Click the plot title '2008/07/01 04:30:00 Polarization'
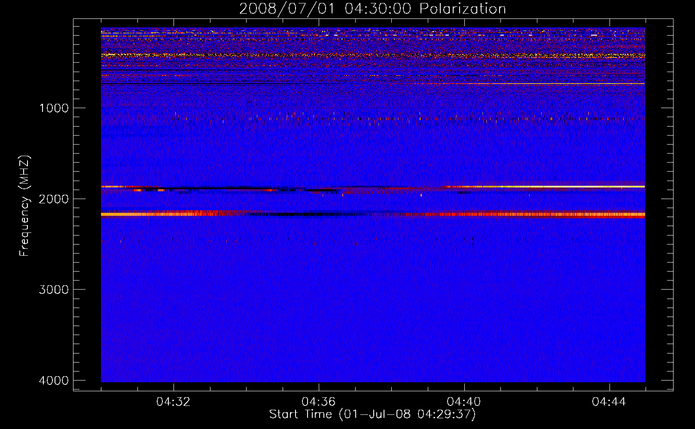695x429 pixels. click(x=372, y=9)
